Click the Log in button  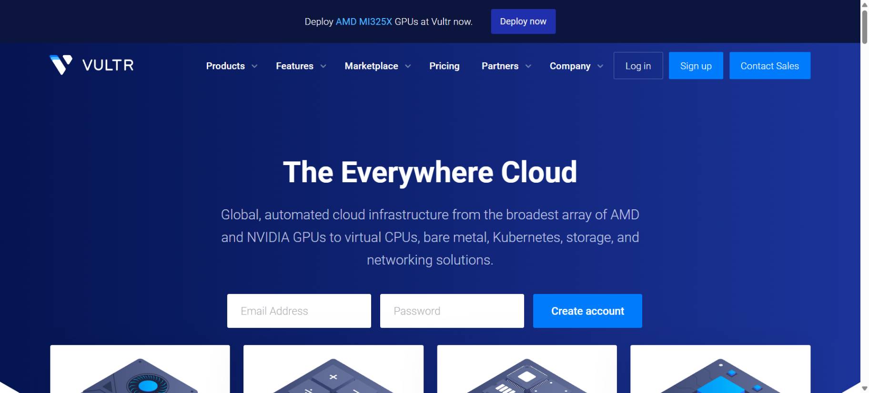point(638,66)
